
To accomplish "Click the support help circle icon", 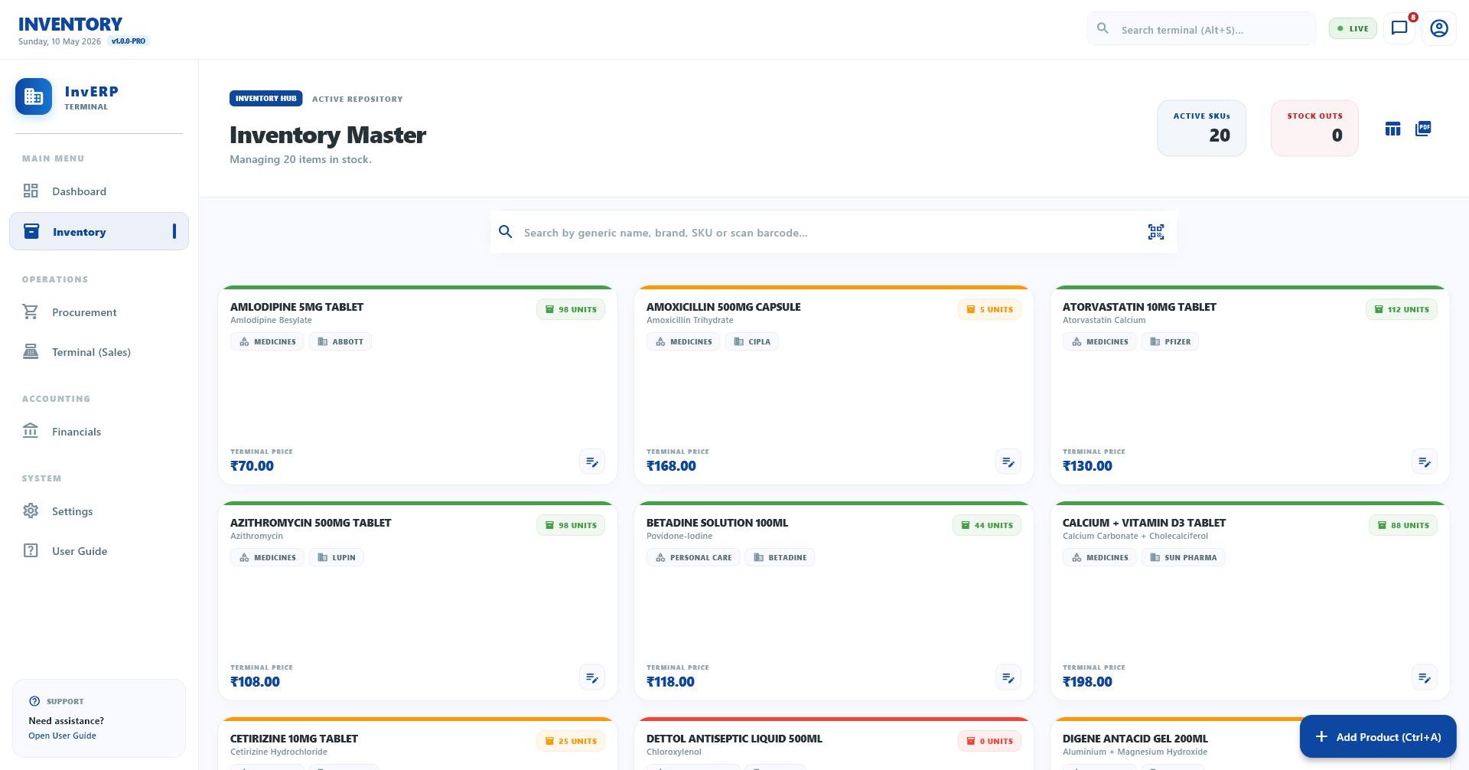I will [34, 701].
